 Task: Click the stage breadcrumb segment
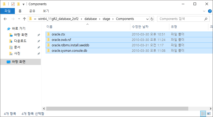pos(106,19)
